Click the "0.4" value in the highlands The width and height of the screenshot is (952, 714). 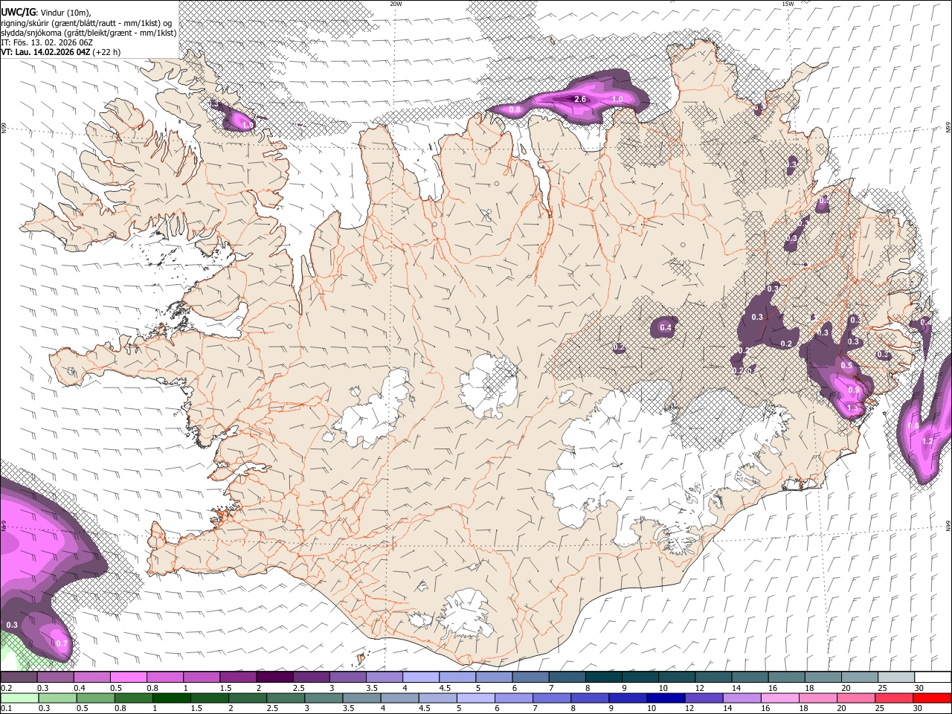[666, 327]
